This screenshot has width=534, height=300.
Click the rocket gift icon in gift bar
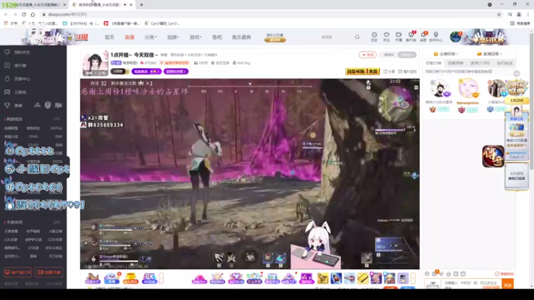336,278
